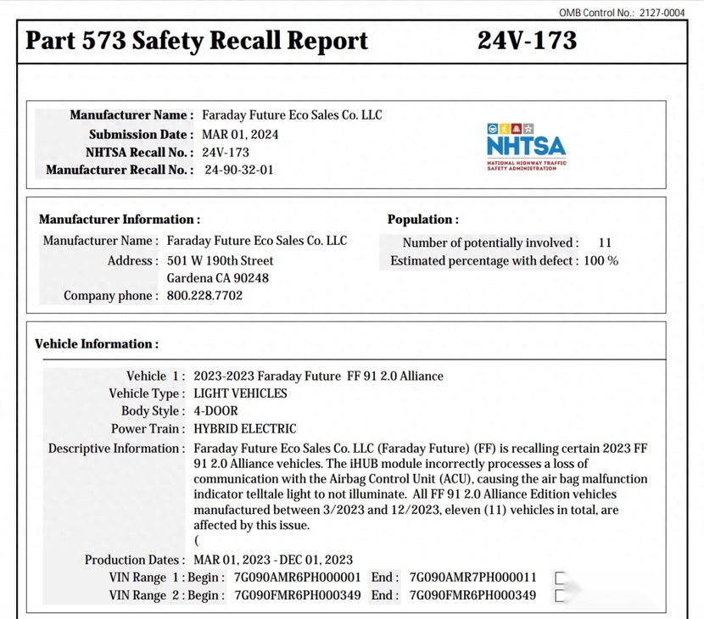Click the 'Part 573 Safety Recall Report' title
The width and height of the screenshot is (704, 619).
197,41
